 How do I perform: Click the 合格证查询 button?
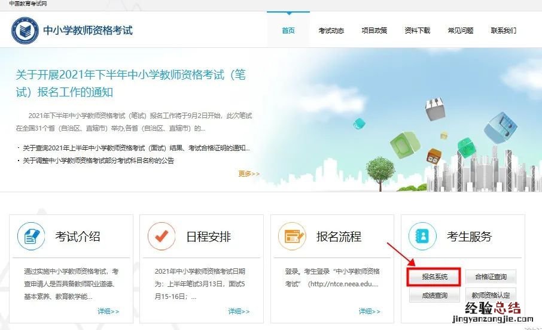coord(491,277)
